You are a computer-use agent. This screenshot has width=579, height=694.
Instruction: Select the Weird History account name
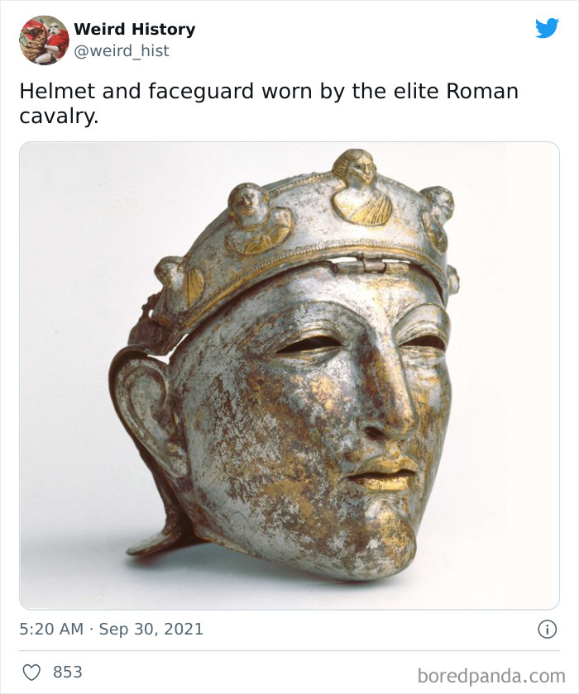click(134, 28)
